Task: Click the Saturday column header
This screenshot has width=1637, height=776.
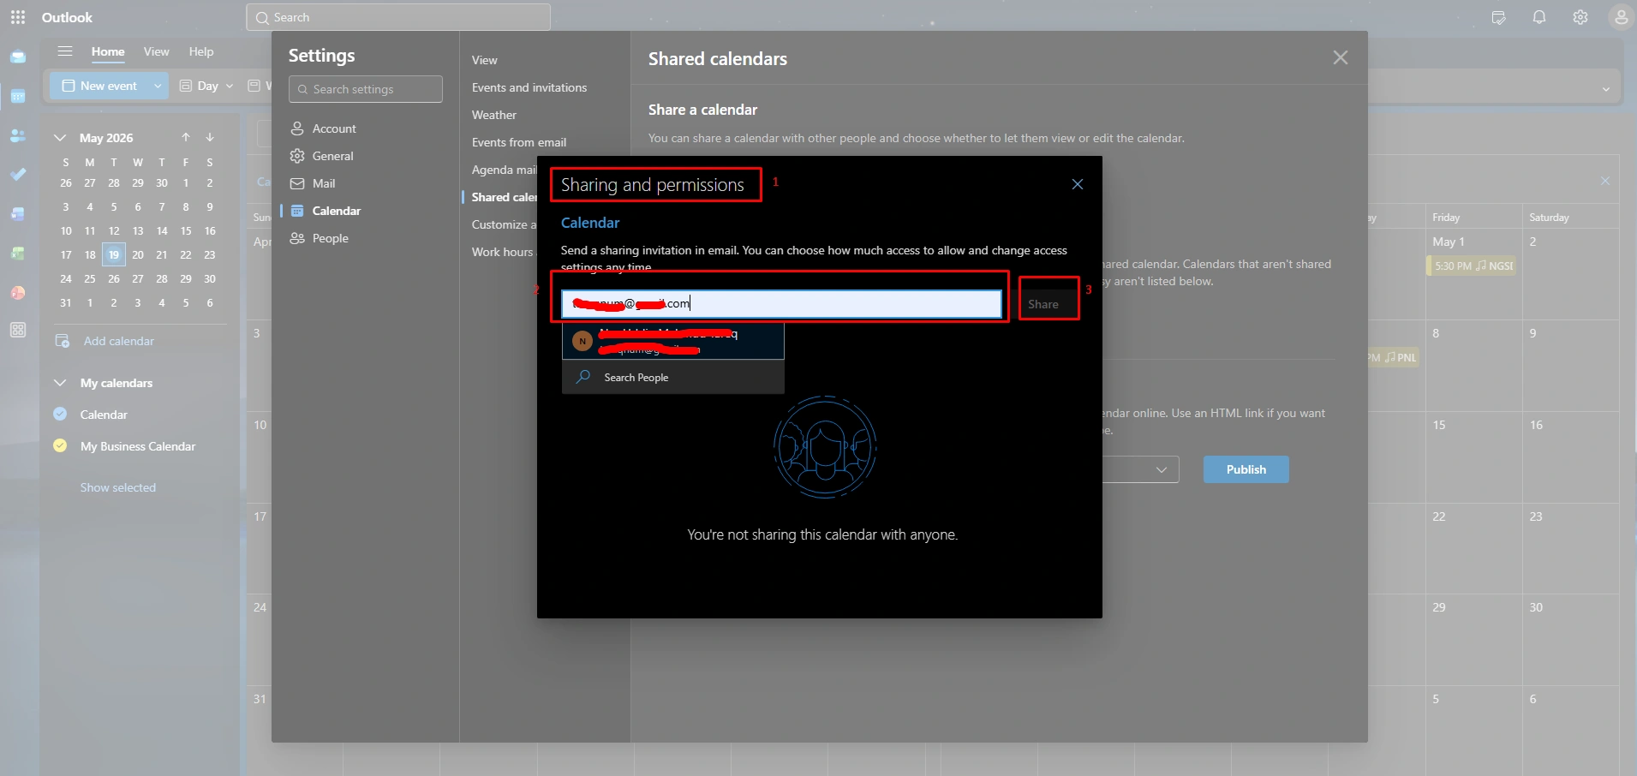Action: 1550,218
